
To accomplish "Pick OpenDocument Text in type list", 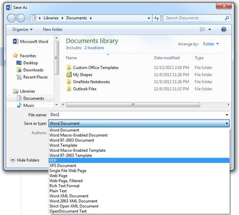I will pos(68,211).
